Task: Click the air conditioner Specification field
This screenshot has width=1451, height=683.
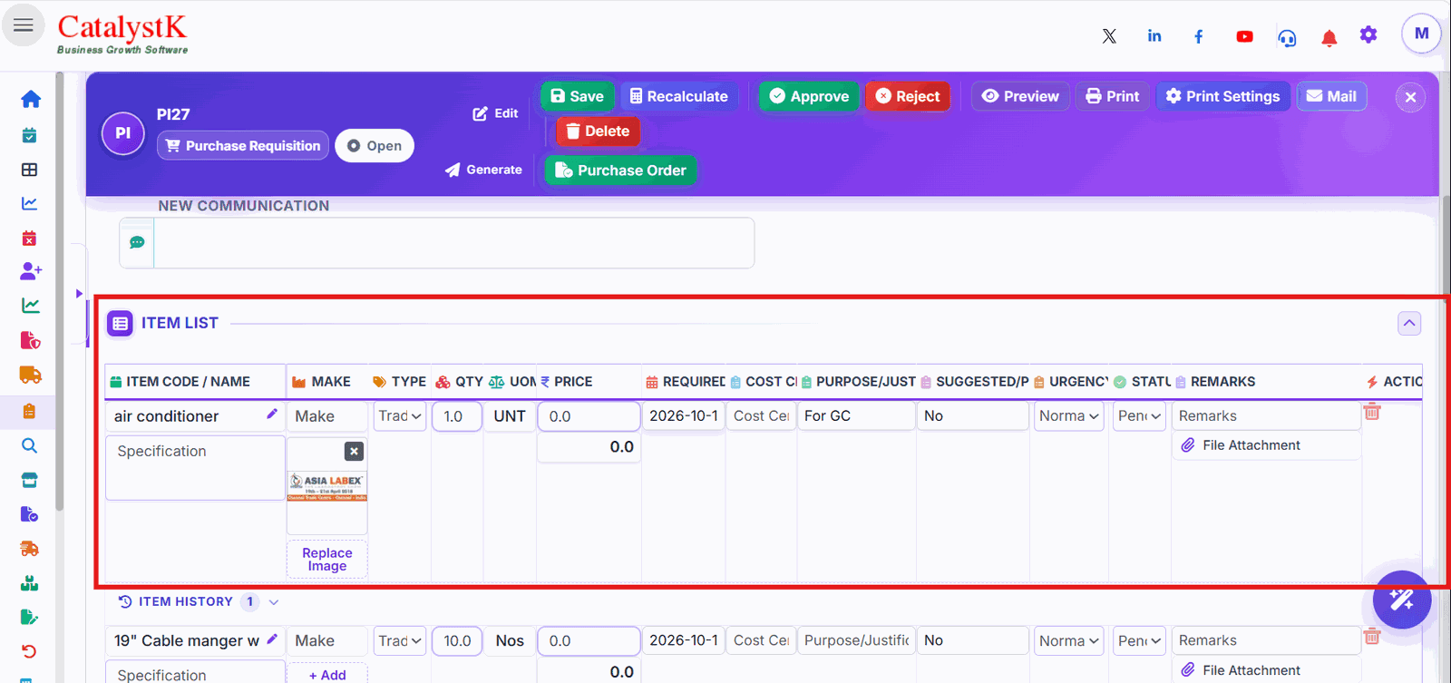Action: point(195,467)
